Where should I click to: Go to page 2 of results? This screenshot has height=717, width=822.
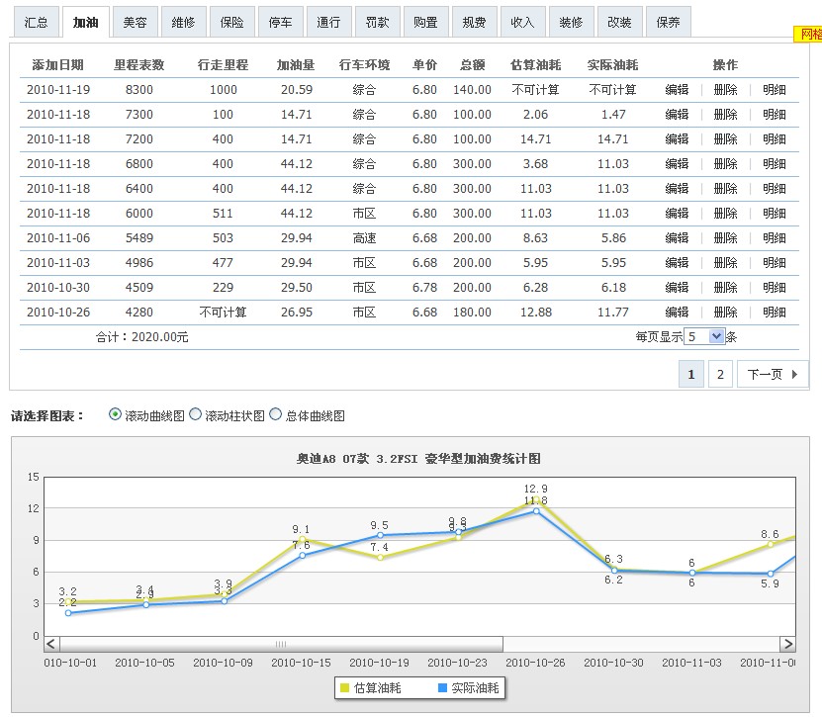(720, 374)
